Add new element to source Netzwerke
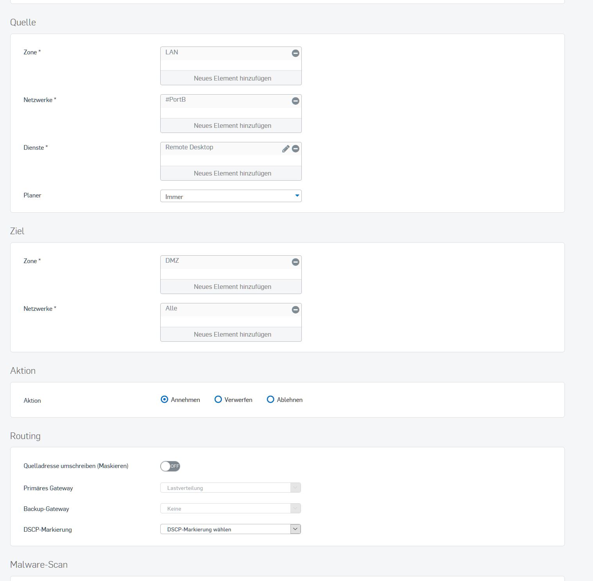 pos(231,126)
